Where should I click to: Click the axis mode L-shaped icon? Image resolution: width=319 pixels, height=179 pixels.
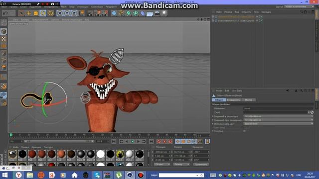coord(3,77)
